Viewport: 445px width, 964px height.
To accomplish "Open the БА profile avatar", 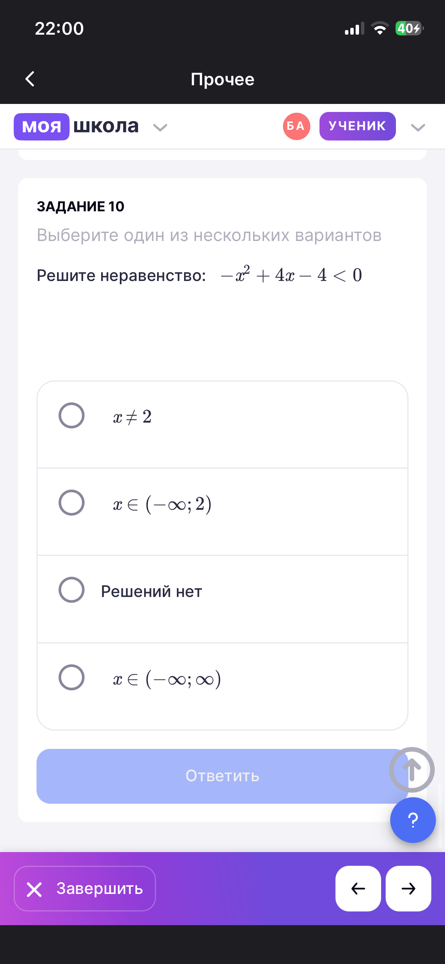I will pos(296,126).
